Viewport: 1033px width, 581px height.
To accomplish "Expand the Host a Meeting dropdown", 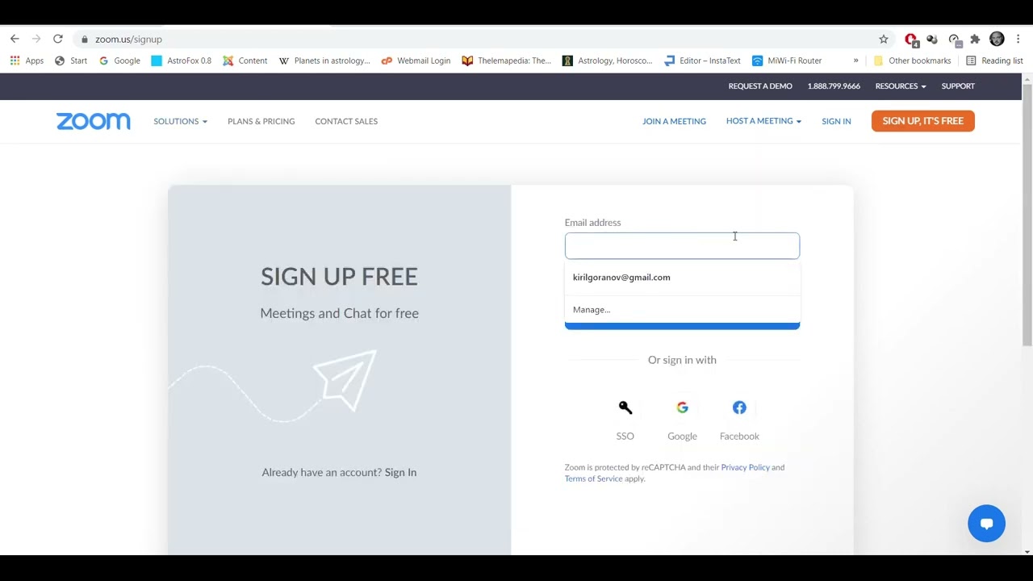I will [x=763, y=121].
